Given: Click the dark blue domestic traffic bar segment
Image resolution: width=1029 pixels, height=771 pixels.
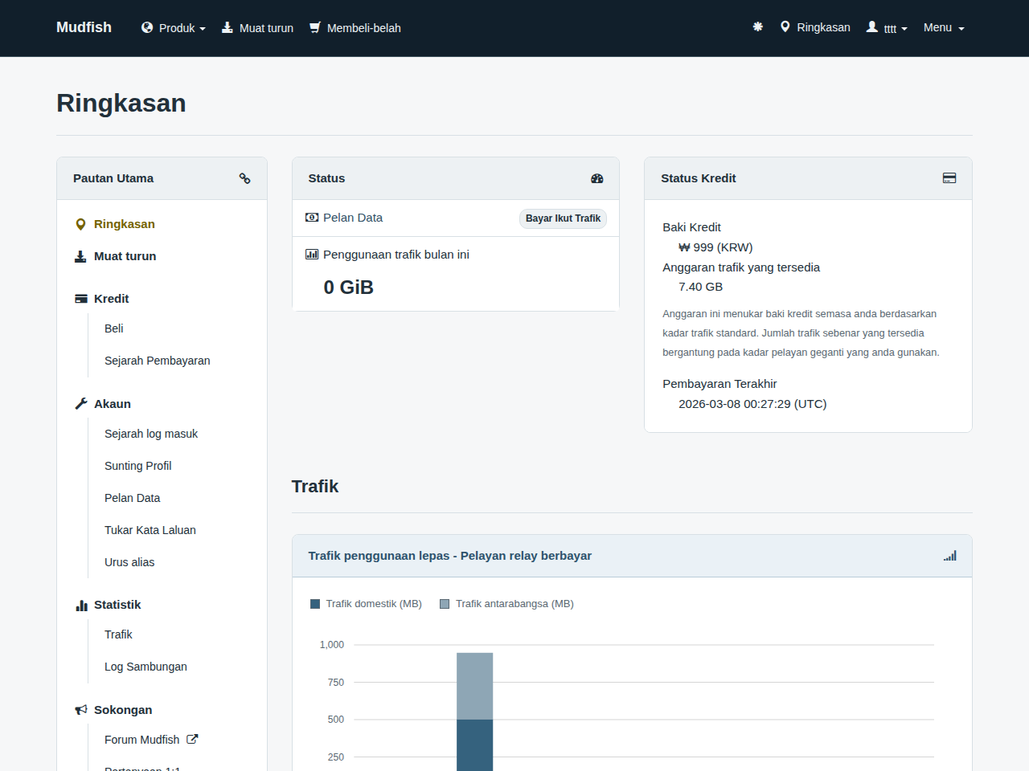Looking at the screenshot, I should (x=475, y=745).
